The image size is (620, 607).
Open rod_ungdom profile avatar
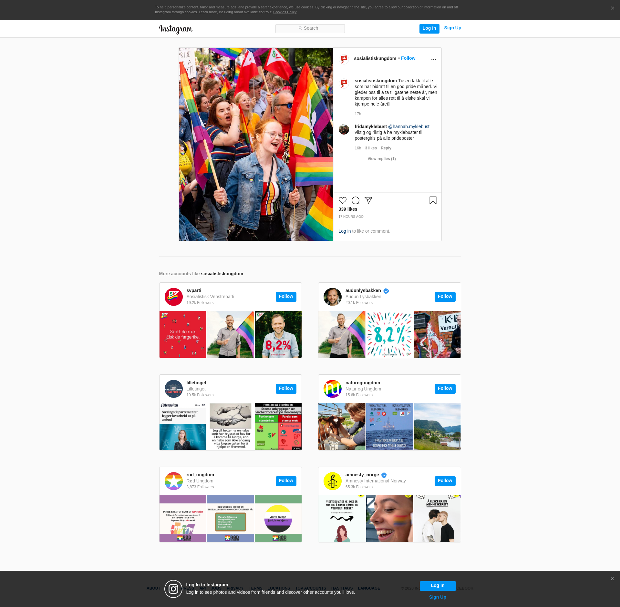click(x=174, y=481)
